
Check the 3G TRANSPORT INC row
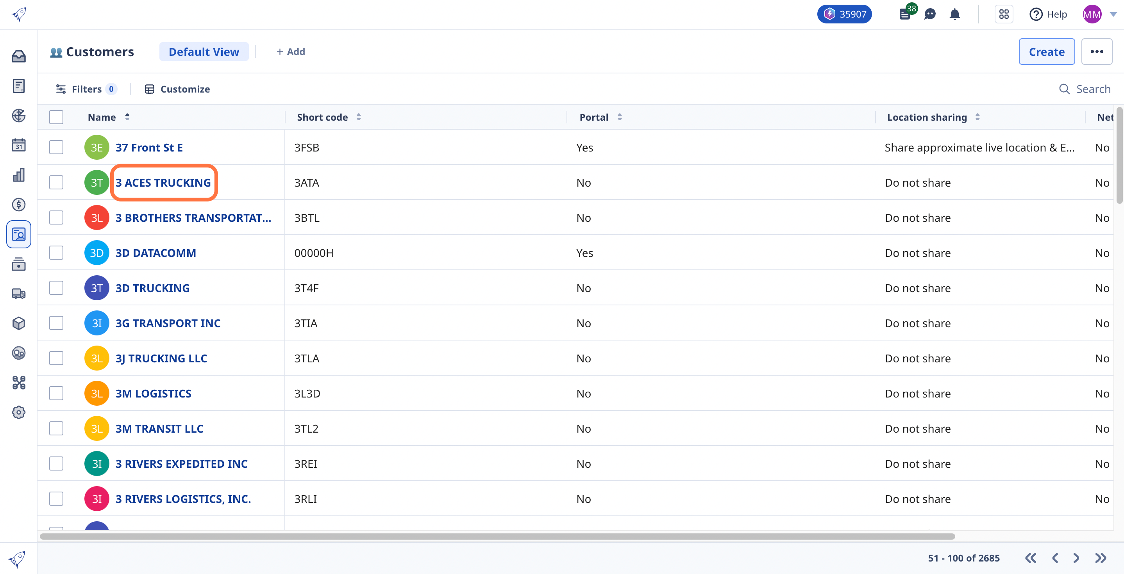point(56,323)
